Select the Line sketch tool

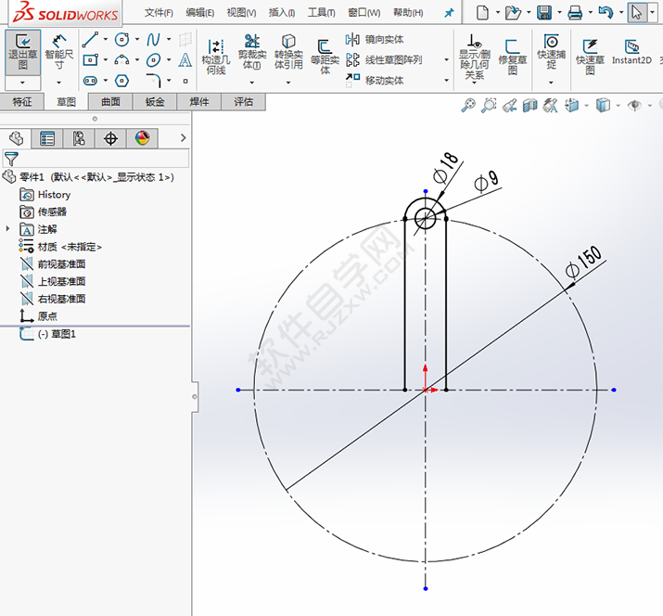coord(90,40)
